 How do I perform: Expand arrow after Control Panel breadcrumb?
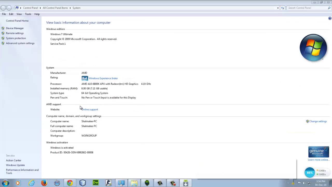pyautogui.click(x=40, y=8)
